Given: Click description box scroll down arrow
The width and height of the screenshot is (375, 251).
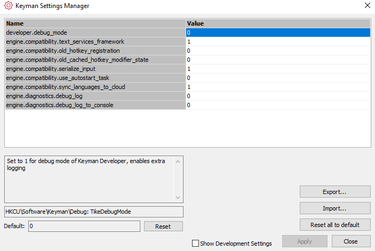Looking at the screenshot, I should (x=178, y=198).
